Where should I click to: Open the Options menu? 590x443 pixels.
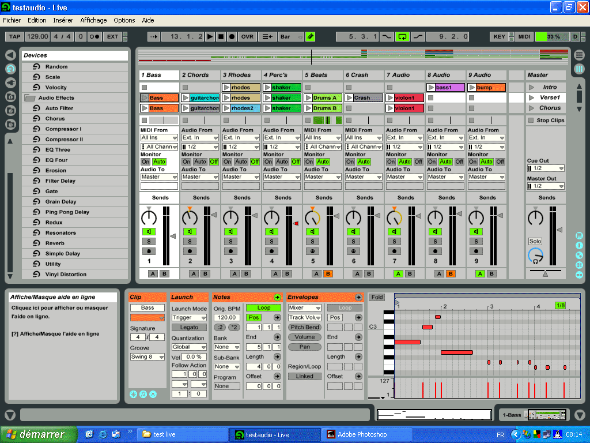124,20
